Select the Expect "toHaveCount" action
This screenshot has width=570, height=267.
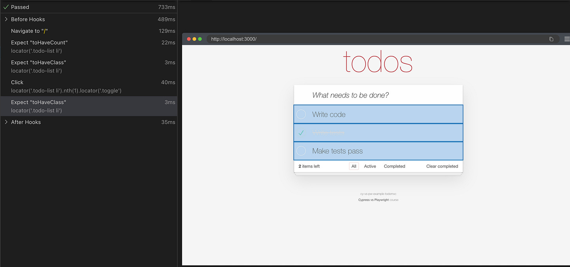[88, 46]
